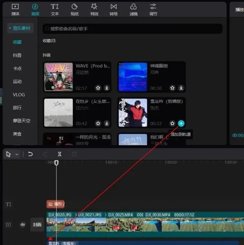This screenshot has width=244, height=245.
Task: Open the 调节 adjustment tab
Action: [153, 10]
